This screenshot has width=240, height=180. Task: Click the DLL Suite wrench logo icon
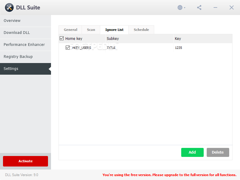click(9, 7)
